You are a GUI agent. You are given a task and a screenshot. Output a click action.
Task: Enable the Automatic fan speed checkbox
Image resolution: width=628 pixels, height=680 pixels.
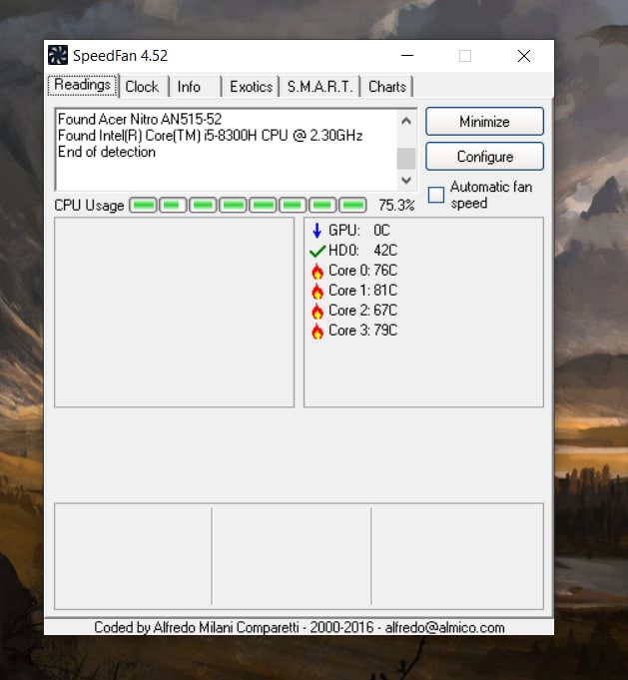pyautogui.click(x=436, y=195)
